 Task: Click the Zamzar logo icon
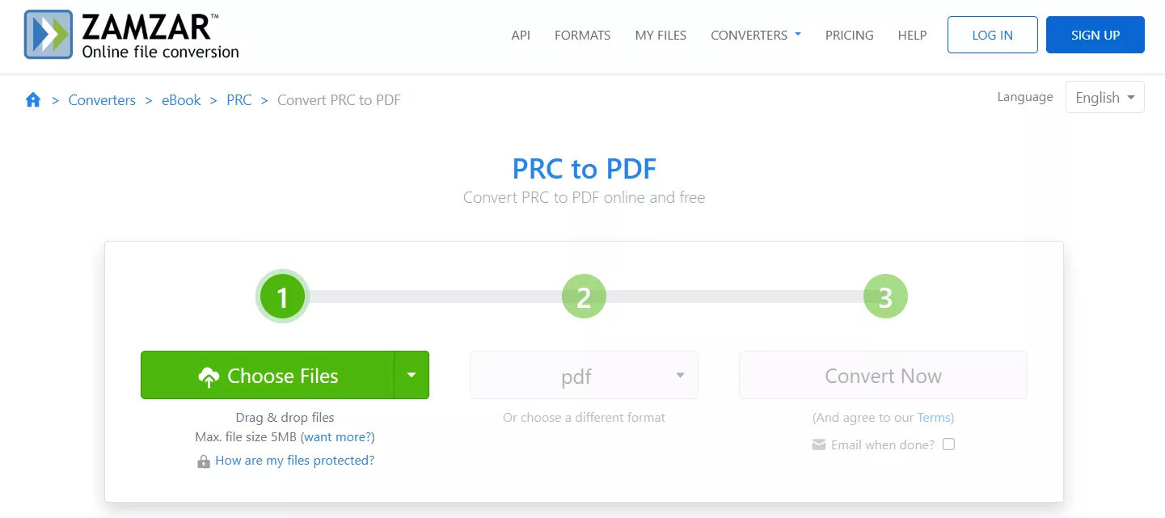tap(49, 35)
